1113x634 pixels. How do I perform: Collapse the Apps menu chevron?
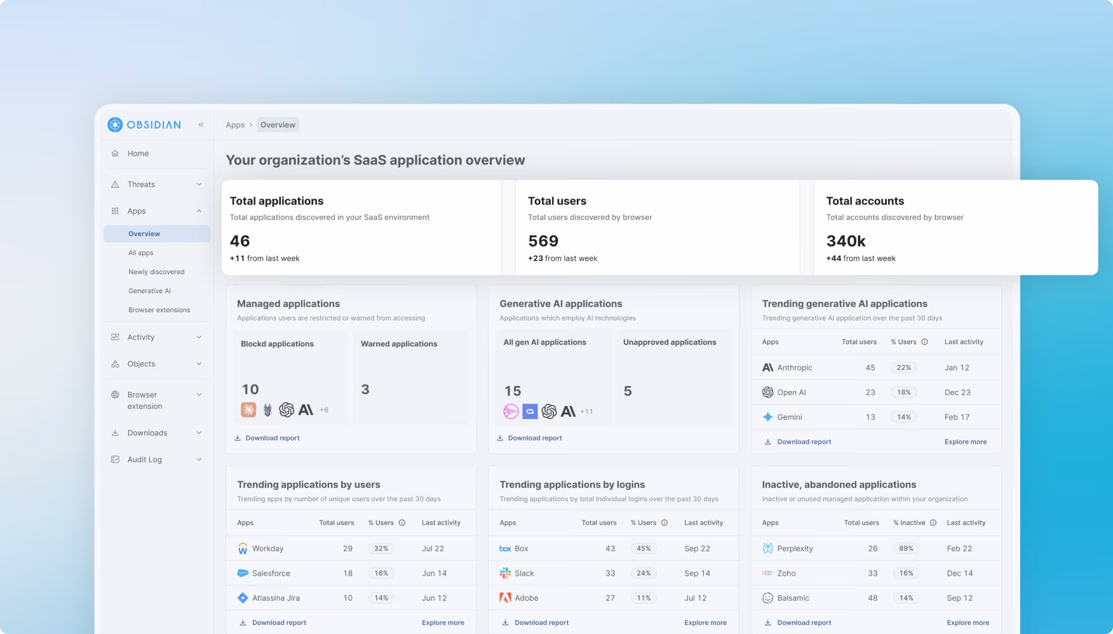199,211
